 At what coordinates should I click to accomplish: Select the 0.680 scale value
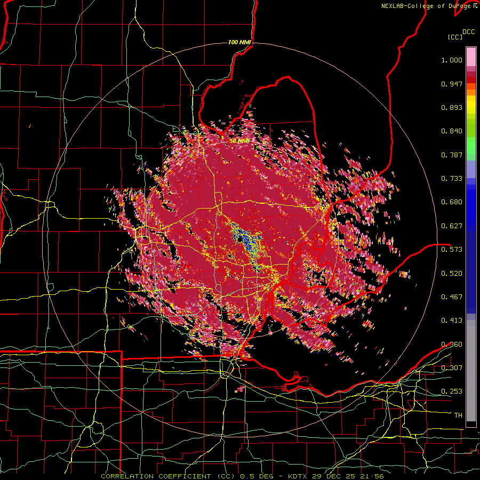coord(452,202)
